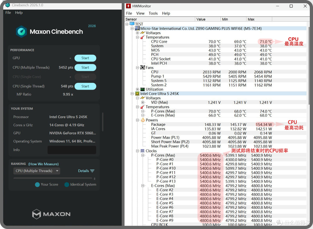Click the motherboard Voltages lightning icon
Image resolution: width=313 pixels, height=229 pixels.
point(142,33)
